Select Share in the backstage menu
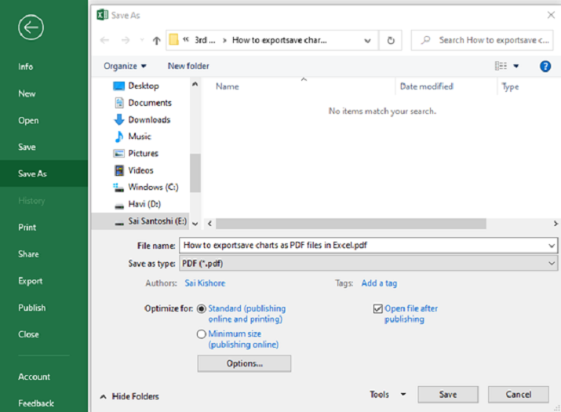The image size is (561, 412). pyautogui.click(x=28, y=254)
